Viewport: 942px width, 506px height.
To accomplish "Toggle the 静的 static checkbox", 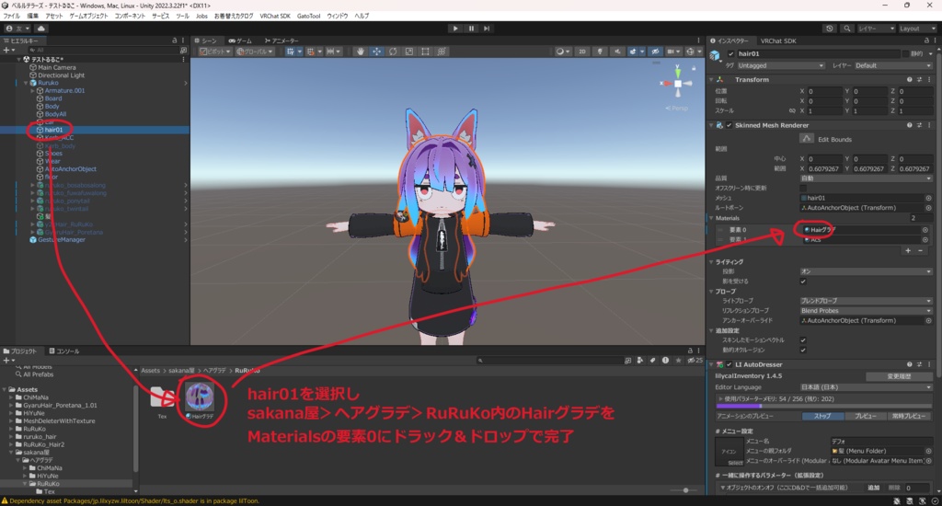I will (905, 53).
